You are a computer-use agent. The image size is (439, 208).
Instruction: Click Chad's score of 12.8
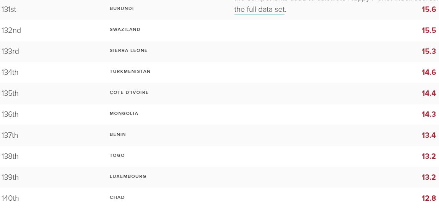pos(429,198)
